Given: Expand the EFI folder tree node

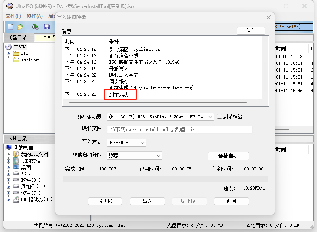Looking at the screenshot, I should [9, 53].
